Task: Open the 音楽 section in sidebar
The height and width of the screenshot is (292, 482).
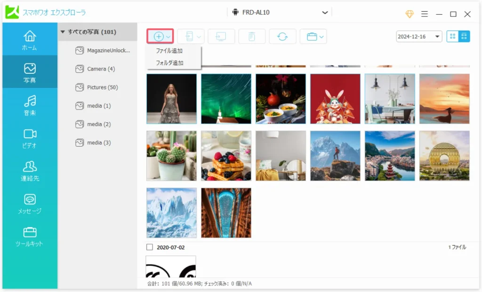Action: [x=30, y=105]
